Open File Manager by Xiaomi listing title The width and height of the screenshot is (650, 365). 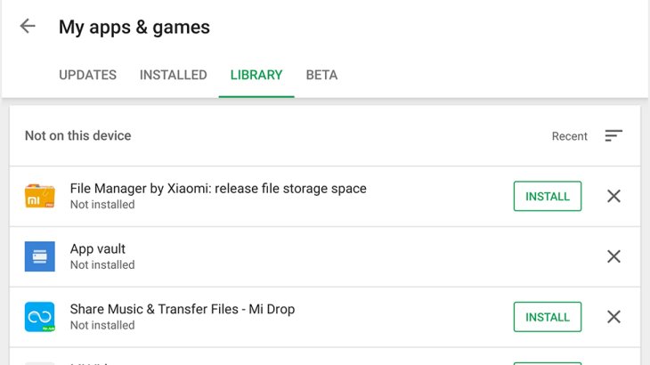218,189
